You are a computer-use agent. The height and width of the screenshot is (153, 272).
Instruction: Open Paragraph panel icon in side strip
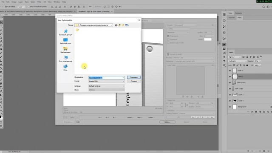(224, 61)
